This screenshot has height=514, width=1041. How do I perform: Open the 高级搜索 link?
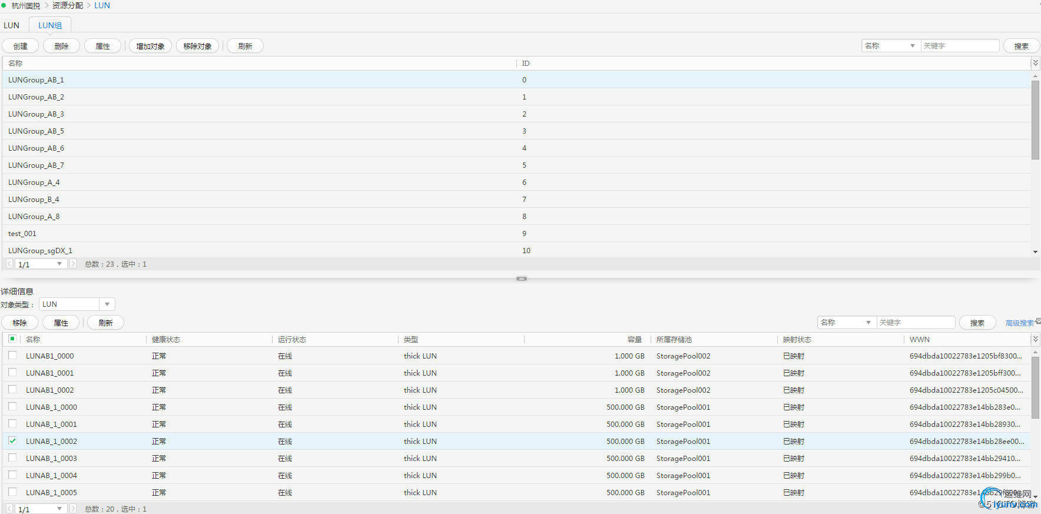(1020, 323)
